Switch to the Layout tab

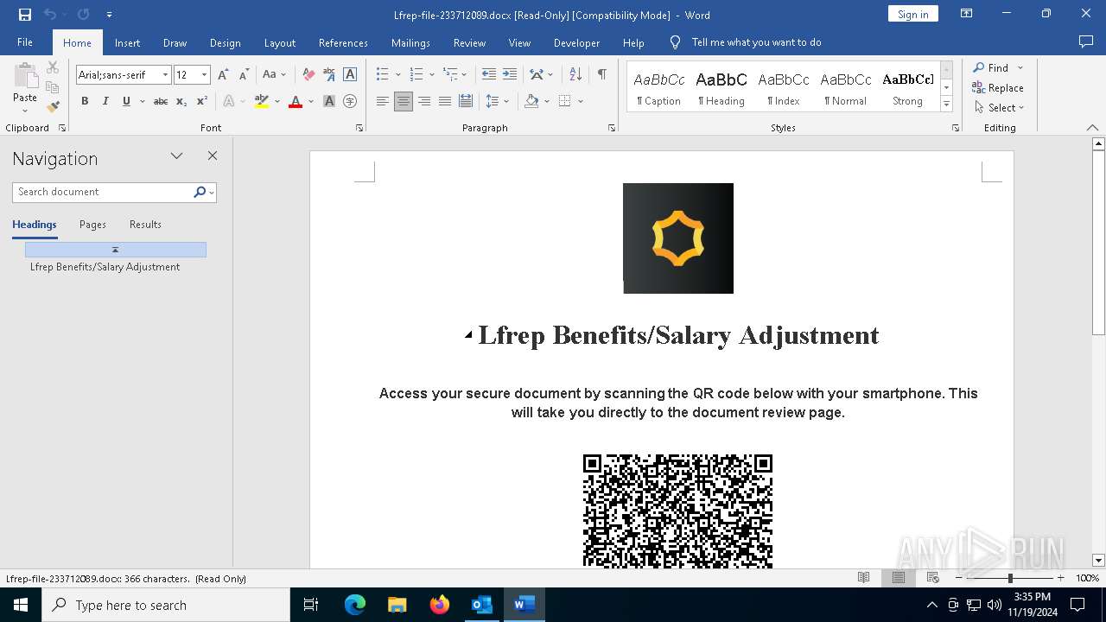click(279, 42)
